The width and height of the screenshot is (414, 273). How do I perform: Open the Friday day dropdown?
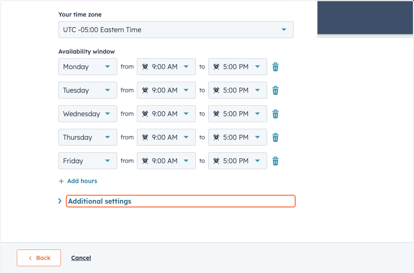(x=88, y=160)
